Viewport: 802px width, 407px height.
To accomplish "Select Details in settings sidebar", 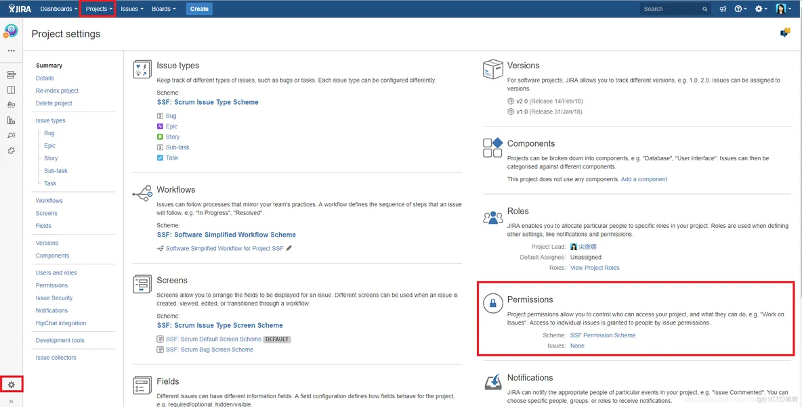I will coord(45,78).
